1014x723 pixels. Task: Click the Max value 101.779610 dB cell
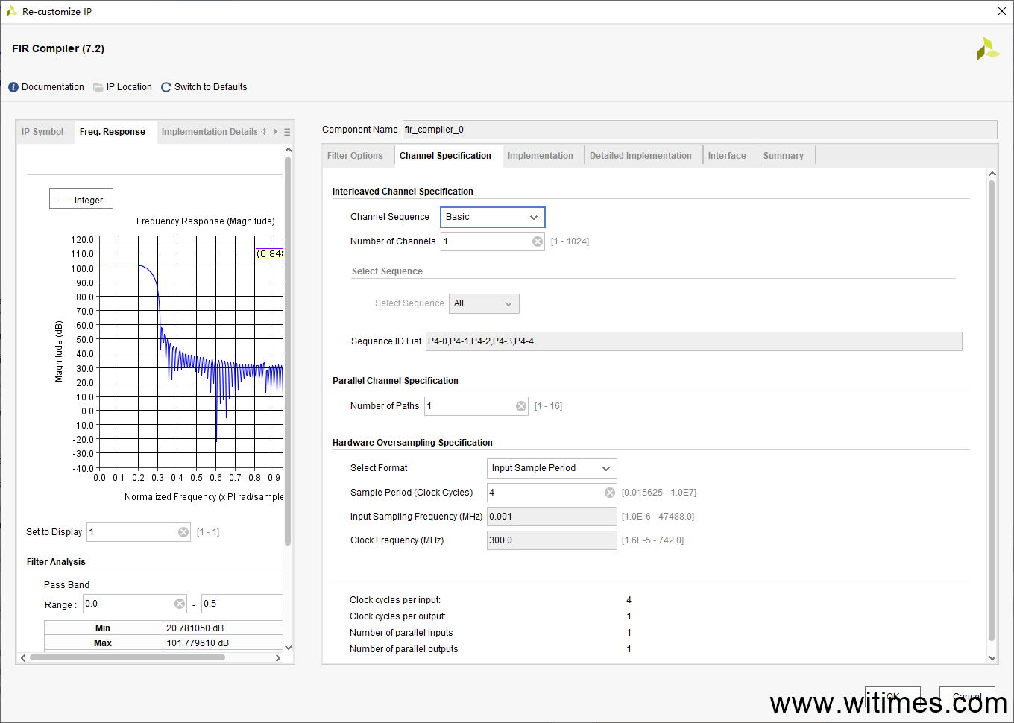coord(223,643)
